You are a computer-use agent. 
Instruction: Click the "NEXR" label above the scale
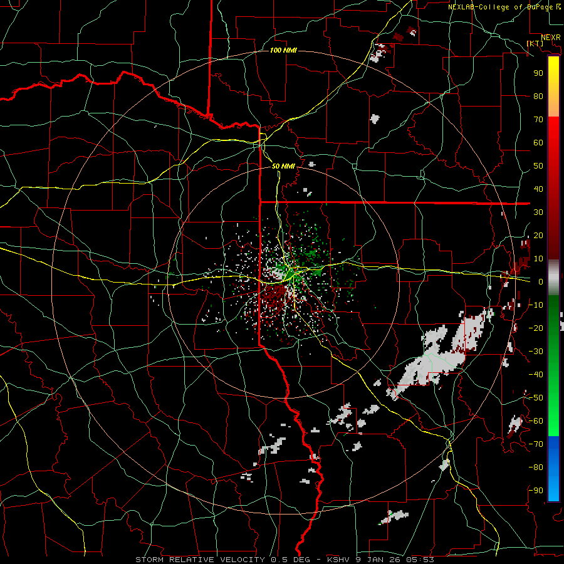(x=551, y=38)
